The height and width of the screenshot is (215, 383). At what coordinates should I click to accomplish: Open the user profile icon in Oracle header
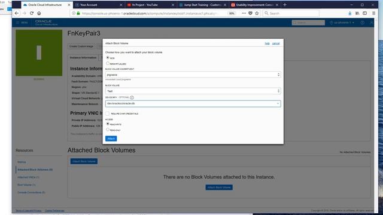(371, 23)
